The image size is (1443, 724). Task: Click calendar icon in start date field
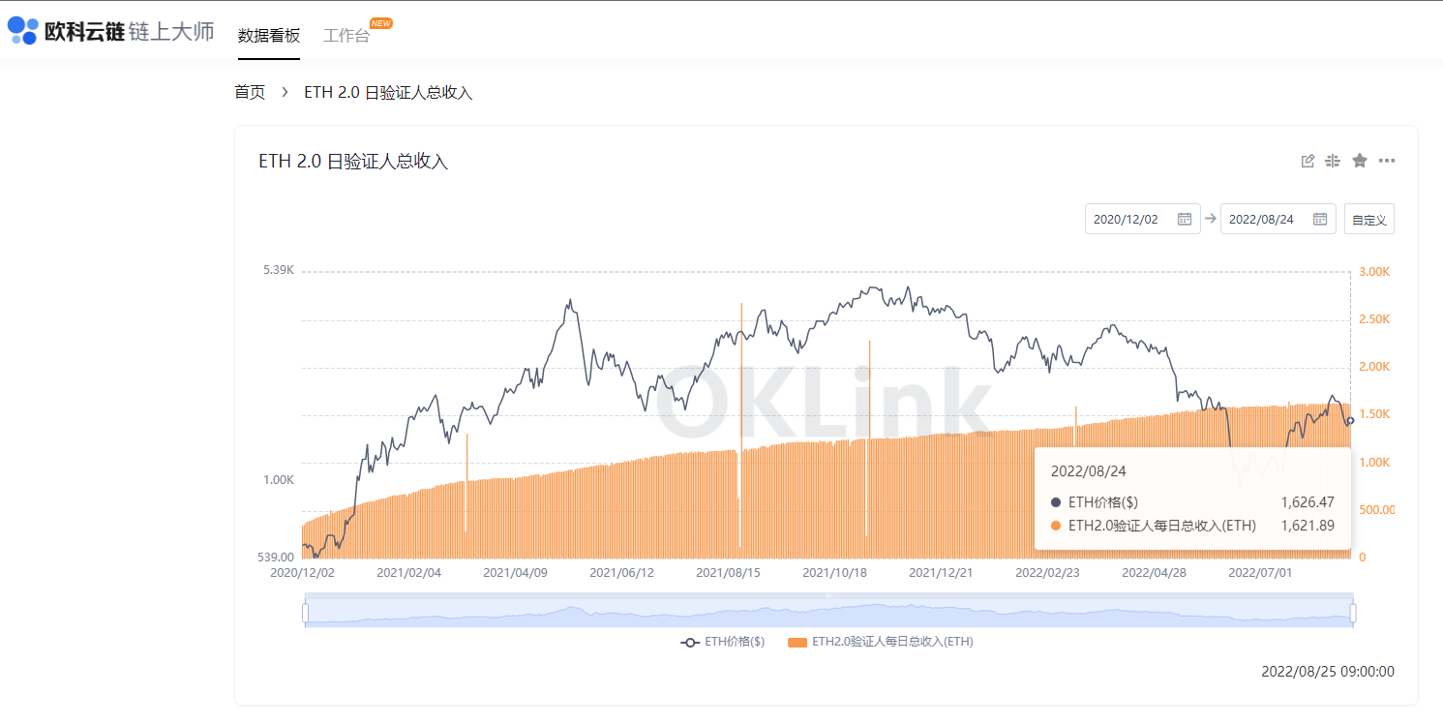coord(1184,220)
